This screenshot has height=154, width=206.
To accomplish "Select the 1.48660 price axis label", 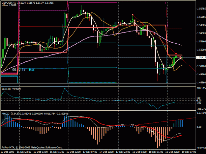I will (x=201, y=82).
